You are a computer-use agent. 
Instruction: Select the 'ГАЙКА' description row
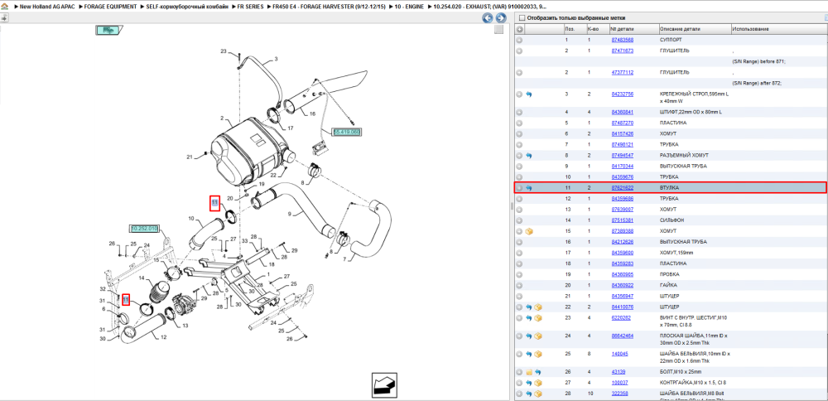click(x=668, y=285)
